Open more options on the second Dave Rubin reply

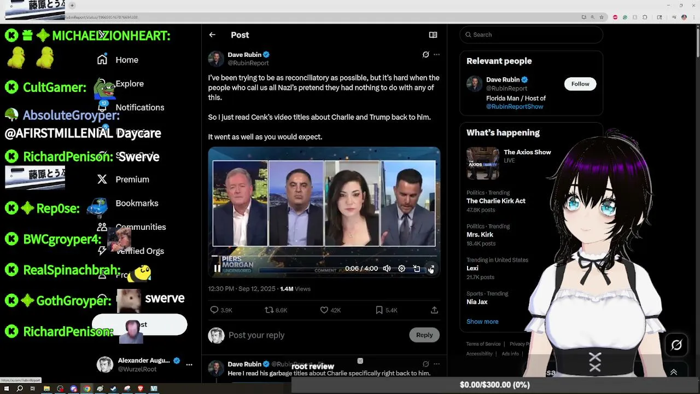[x=436, y=364]
